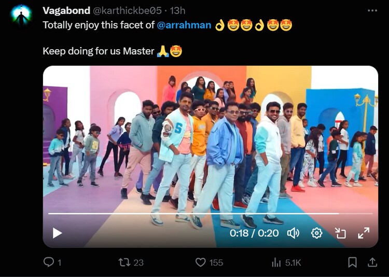Expand video to fullscreen
The height and width of the screenshot is (277, 389).
pos(364,233)
